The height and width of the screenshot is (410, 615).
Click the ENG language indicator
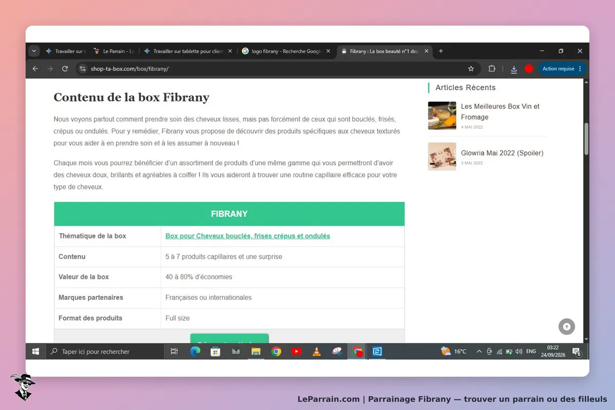pos(531,352)
